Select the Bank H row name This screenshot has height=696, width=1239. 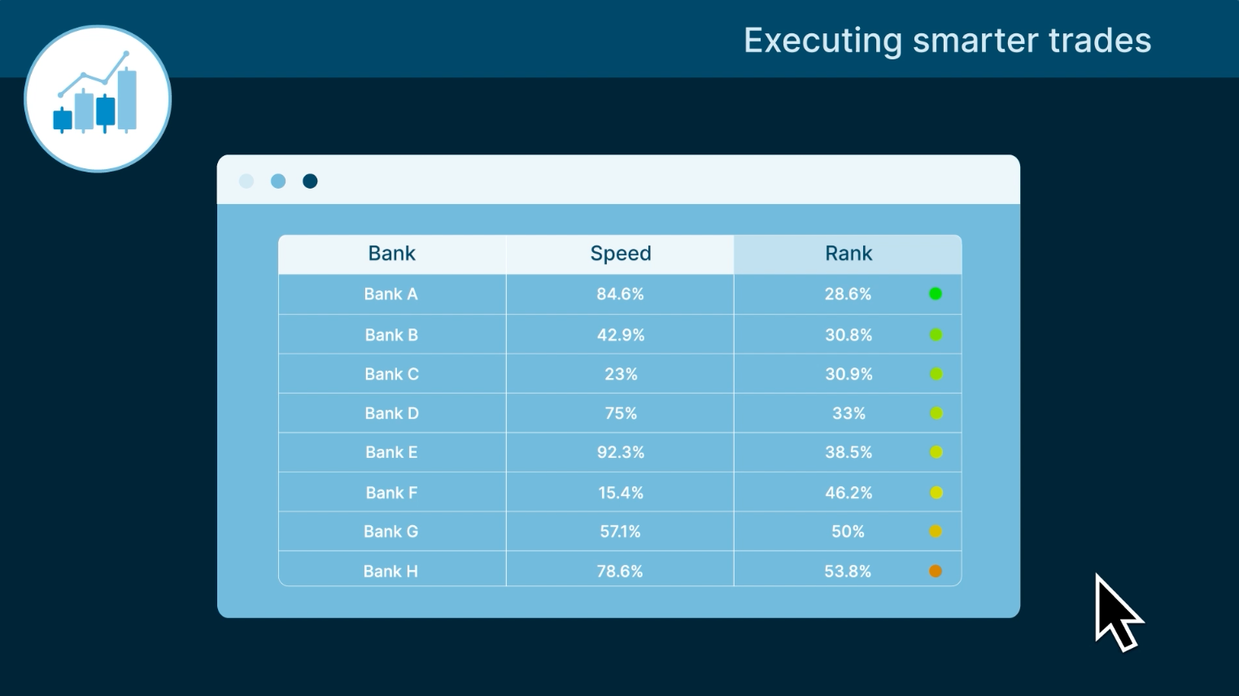point(390,572)
